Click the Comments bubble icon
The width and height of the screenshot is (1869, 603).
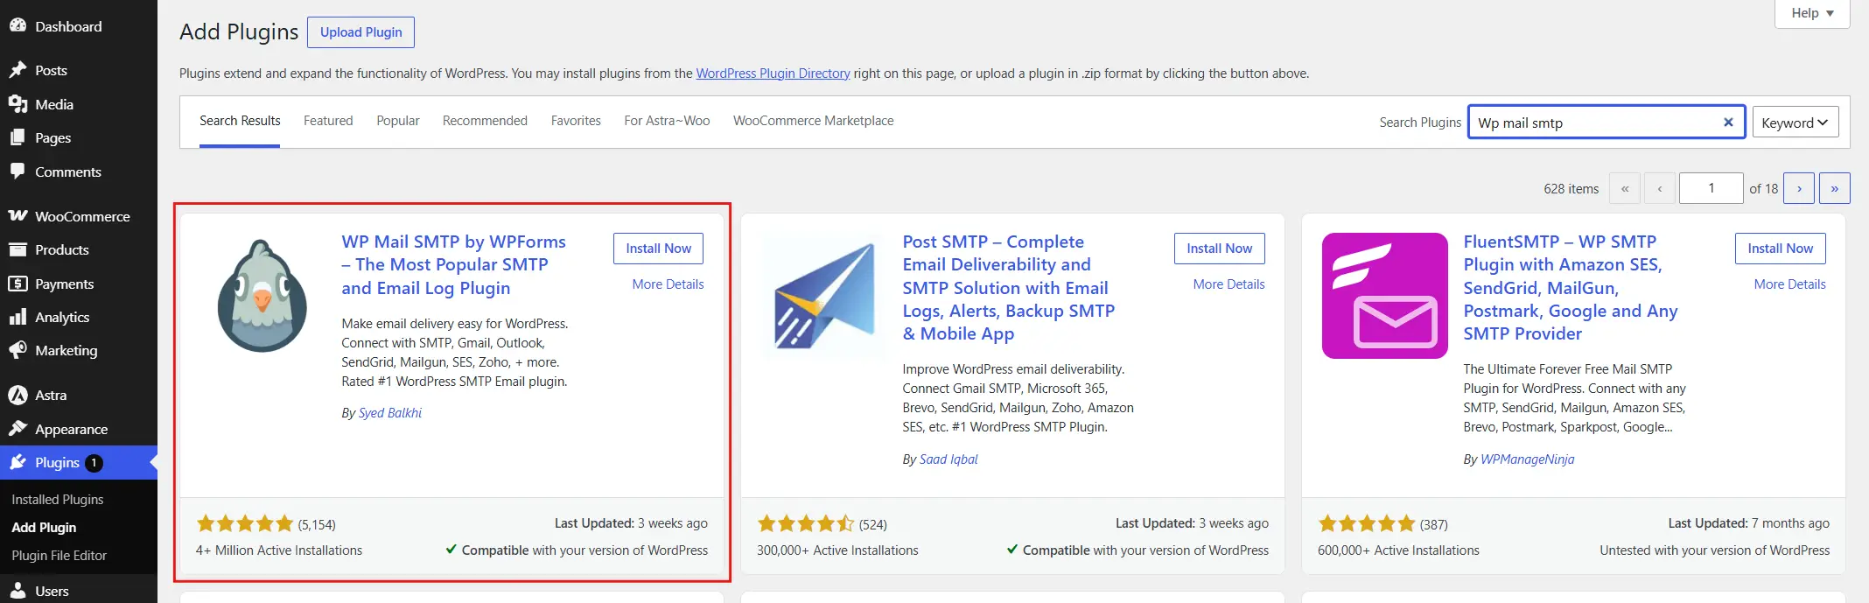point(17,172)
